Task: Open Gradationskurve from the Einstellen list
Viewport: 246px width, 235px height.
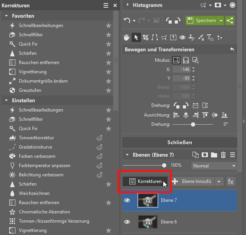Action: tap(35, 147)
